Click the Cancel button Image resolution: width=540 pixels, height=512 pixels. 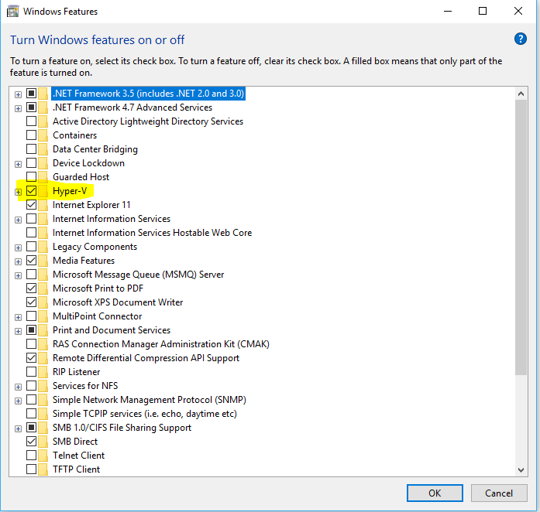click(499, 493)
